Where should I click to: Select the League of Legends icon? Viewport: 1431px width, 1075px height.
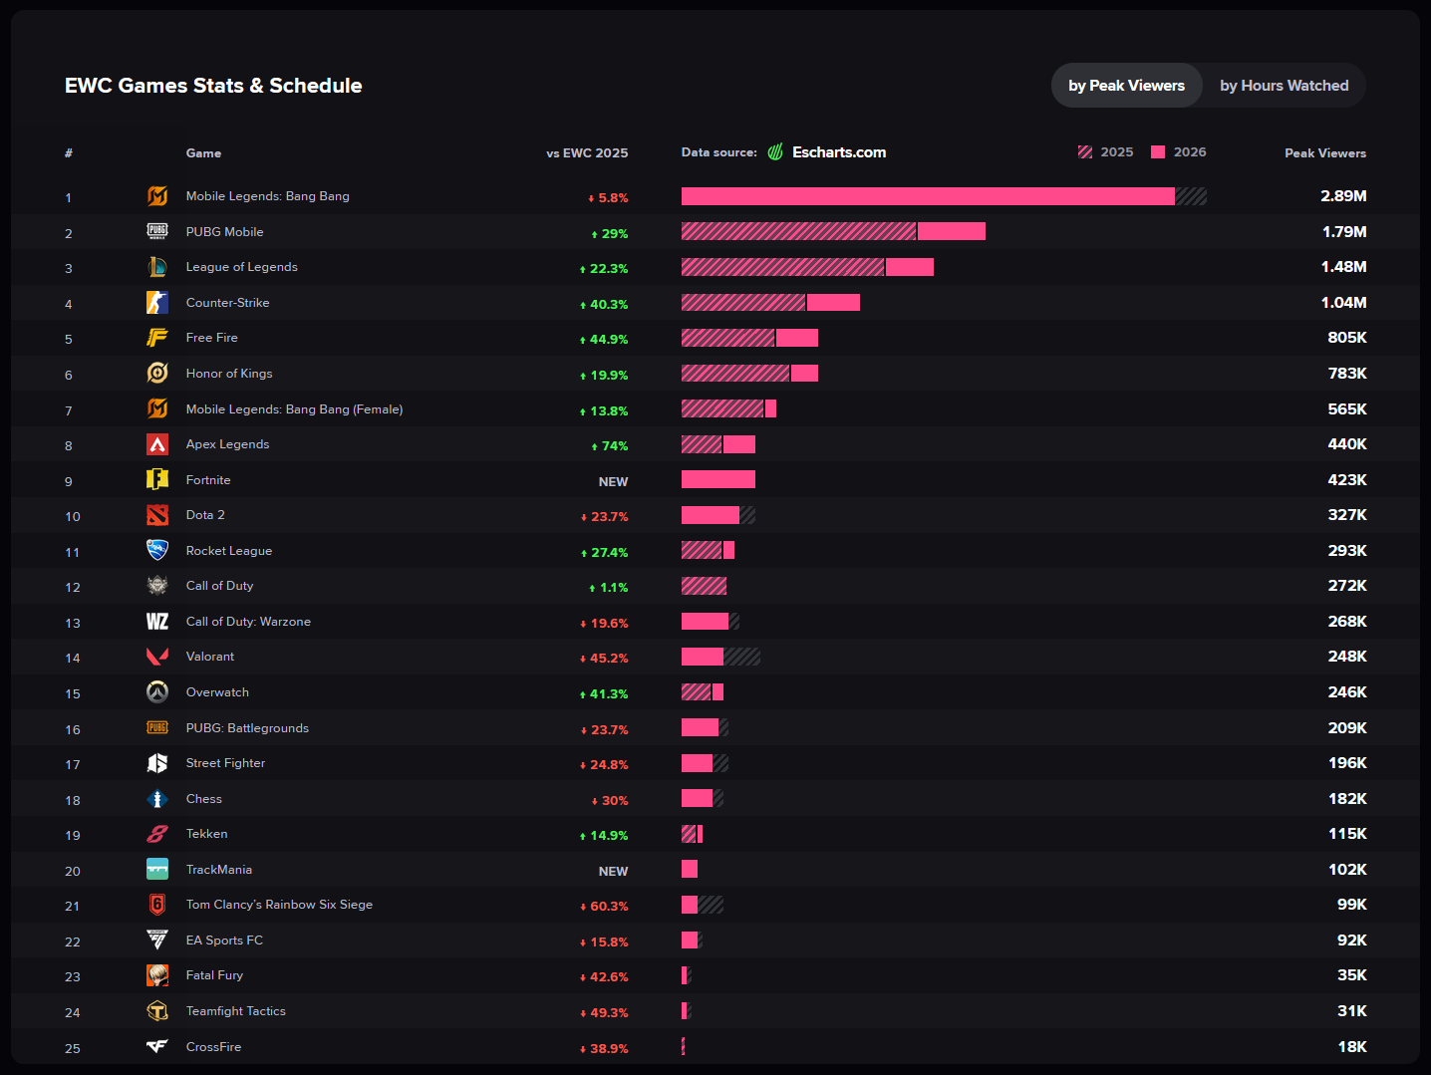(157, 267)
